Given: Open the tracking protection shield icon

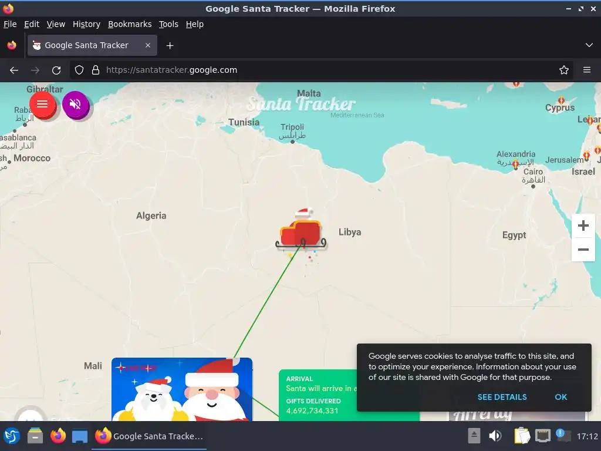Looking at the screenshot, I should coord(79,70).
